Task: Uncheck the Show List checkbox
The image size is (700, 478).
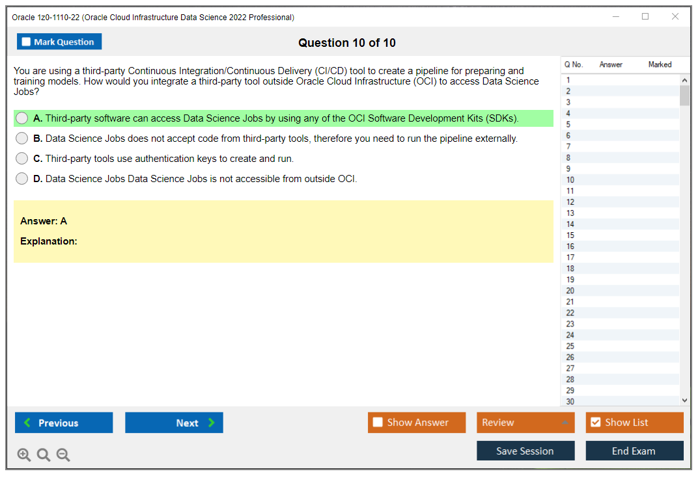Action: [x=595, y=423]
